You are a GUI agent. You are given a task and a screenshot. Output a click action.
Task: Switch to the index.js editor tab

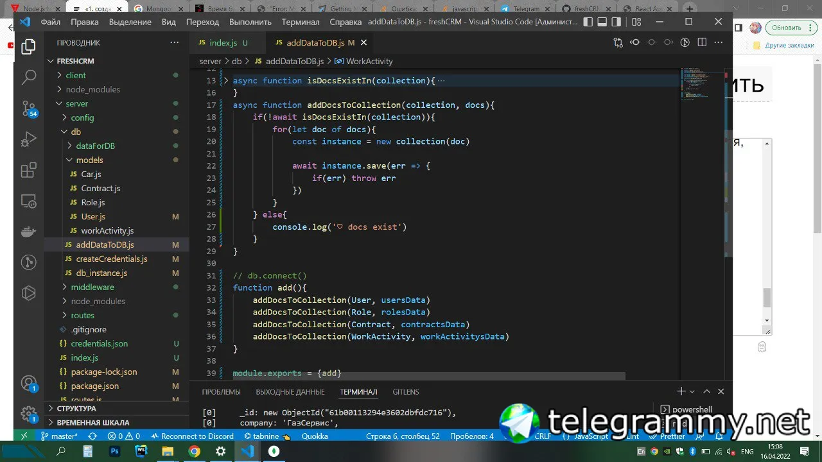click(223, 43)
